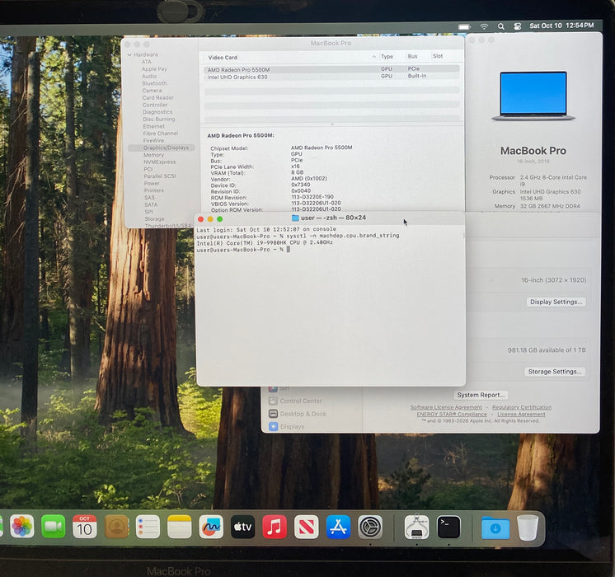Sort by the Video Card column header
This screenshot has height=577, width=615.
point(223,57)
